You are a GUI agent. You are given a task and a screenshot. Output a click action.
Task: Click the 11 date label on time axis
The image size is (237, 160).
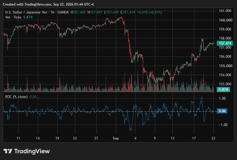click(x=18, y=138)
